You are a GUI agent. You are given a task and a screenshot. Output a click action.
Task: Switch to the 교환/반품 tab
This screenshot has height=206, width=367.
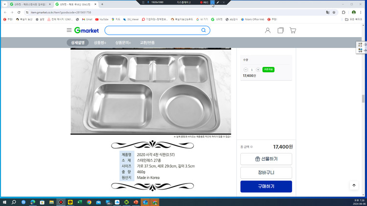(x=147, y=42)
